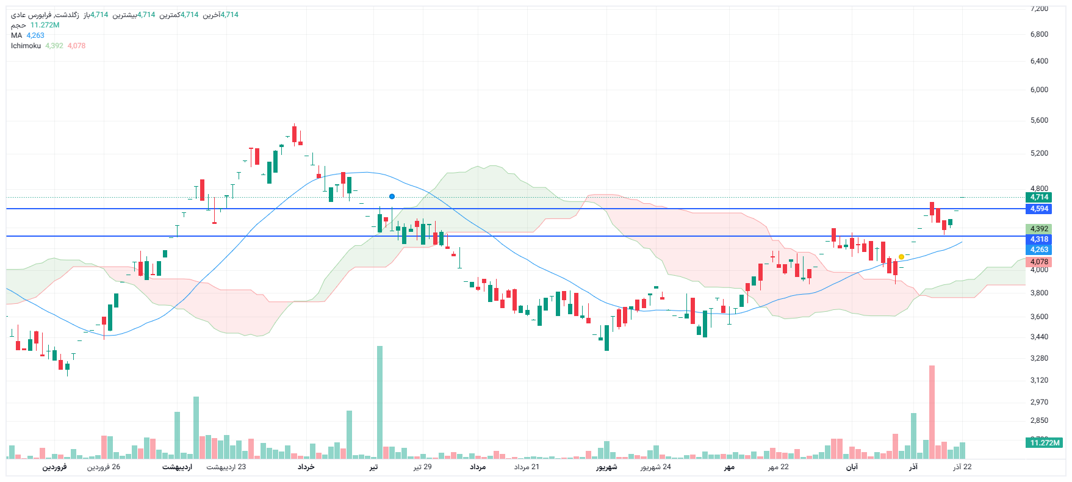Click the green 11.272M volume axis label

coord(1044,442)
